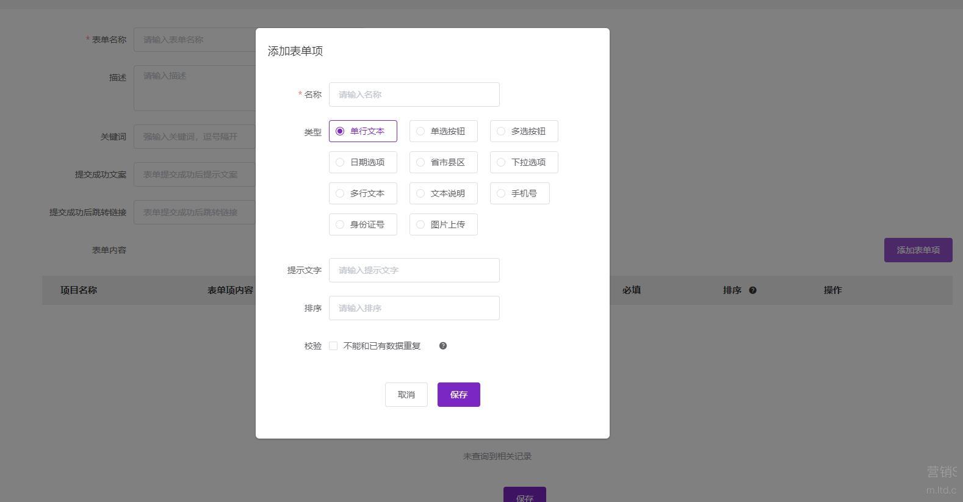Select 多选按钮 as the type
Image resolution: width=963 pixels, height=502 pixels.
[x=524, y=131]
